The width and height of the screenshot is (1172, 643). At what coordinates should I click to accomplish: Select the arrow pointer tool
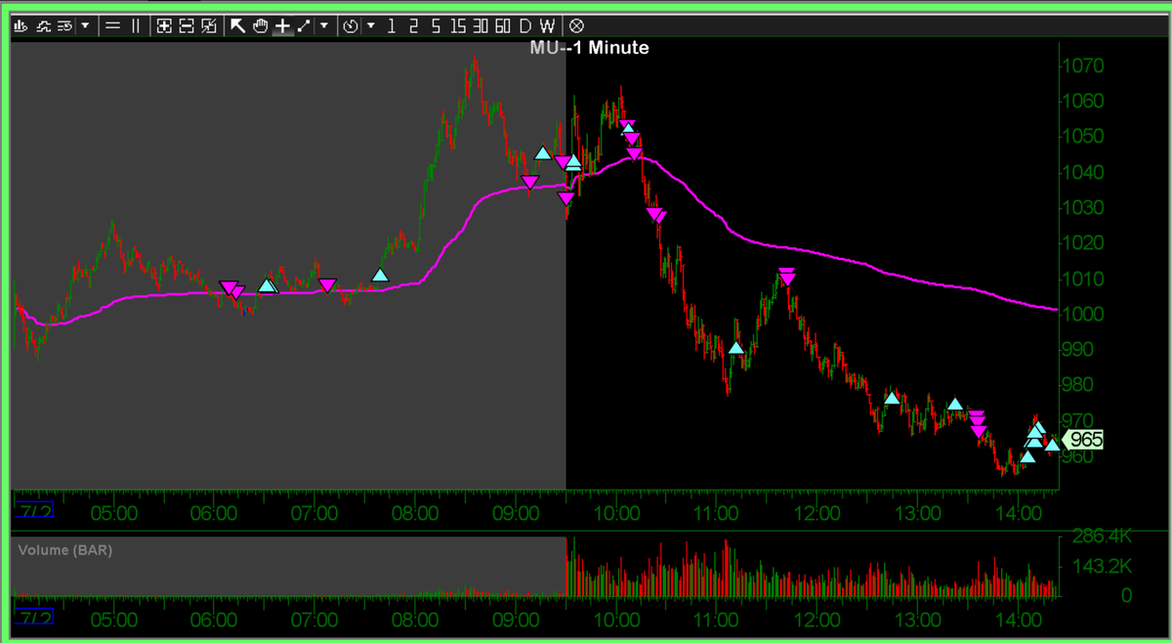(237, 26)
